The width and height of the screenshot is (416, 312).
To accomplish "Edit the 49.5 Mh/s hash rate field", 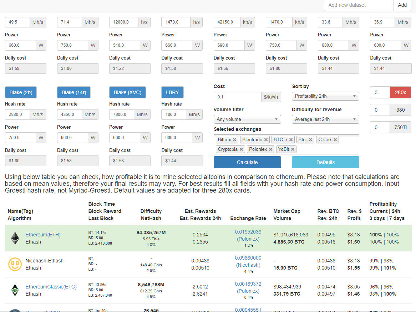I will click(17, 22).
